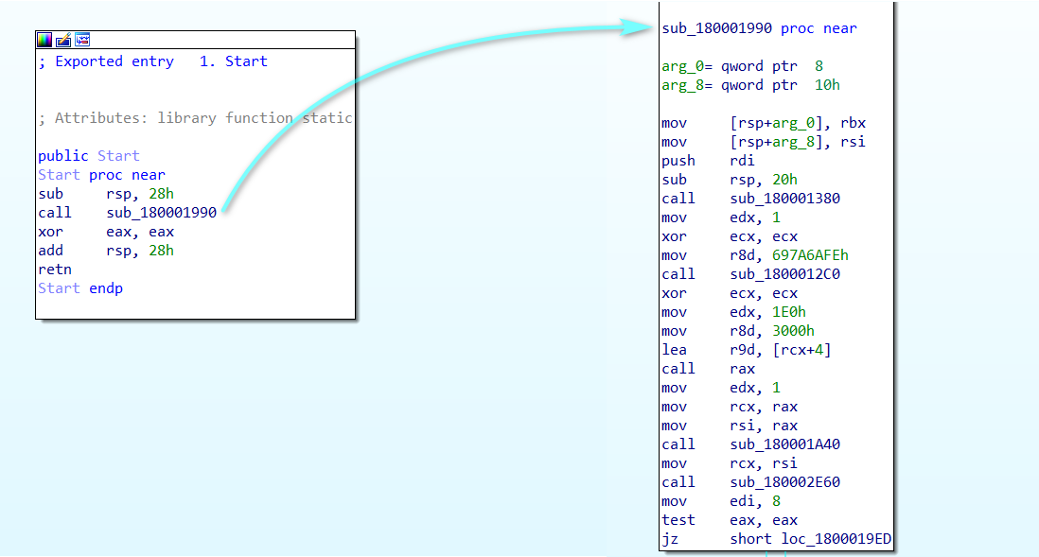Click the 'call rax' instruction
Screen dimensions: 1039x557
709,369
